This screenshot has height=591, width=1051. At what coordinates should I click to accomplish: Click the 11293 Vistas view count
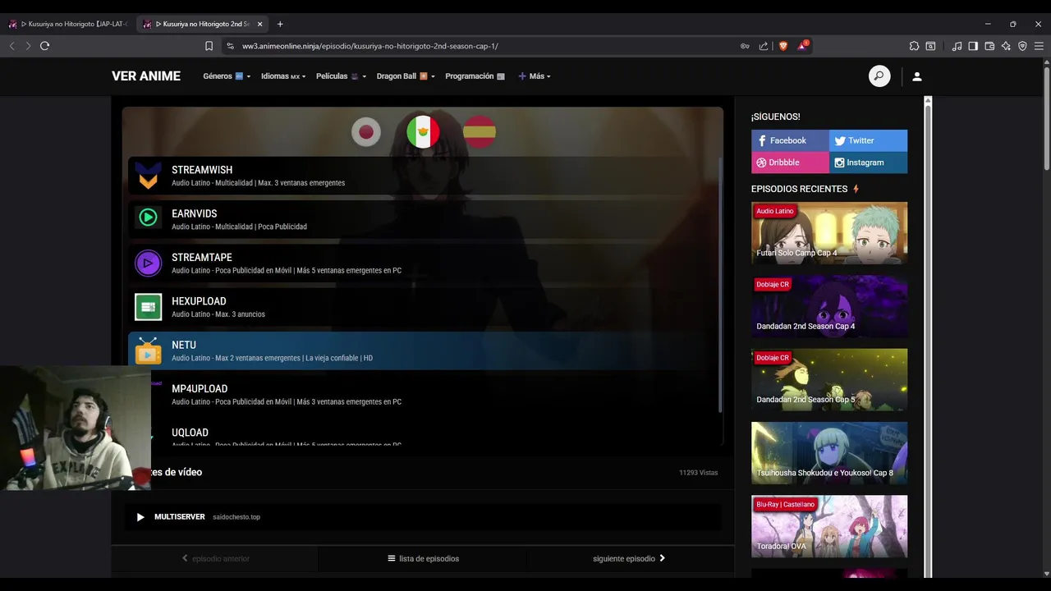[x=698, y=473]
